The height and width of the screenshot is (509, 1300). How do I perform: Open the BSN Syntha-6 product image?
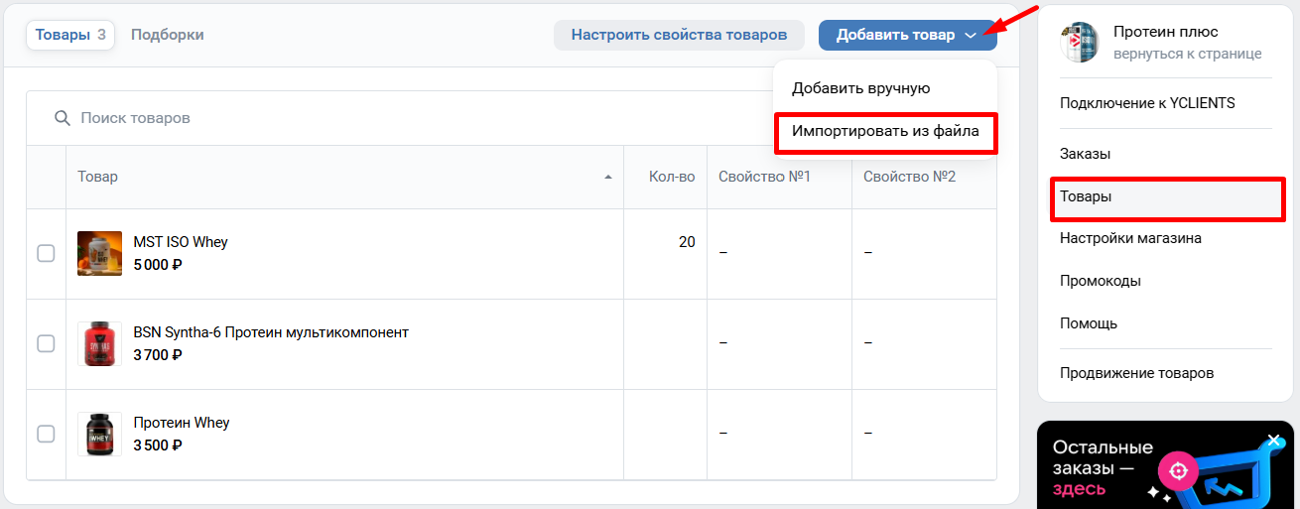(99, 343)
